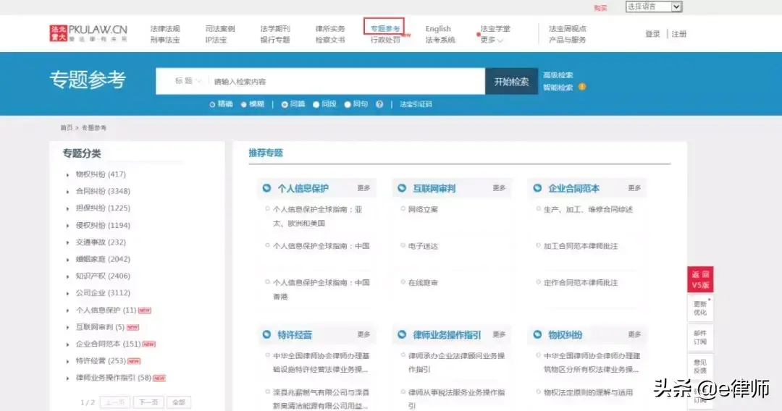The height and width of the screenshot is (411, 782).
Task: Click the 登录 link
Action: tap(652, 34)
